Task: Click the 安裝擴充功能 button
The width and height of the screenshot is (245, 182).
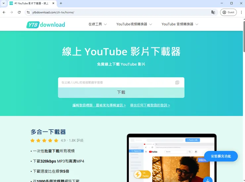Action: pos(221,156)
